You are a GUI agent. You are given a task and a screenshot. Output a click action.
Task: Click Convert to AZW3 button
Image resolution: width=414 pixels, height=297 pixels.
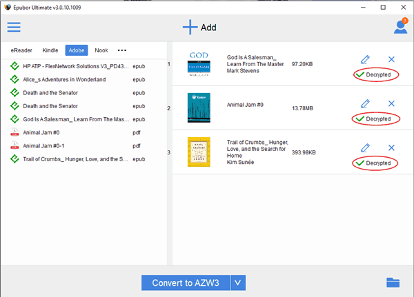(186, 283)
